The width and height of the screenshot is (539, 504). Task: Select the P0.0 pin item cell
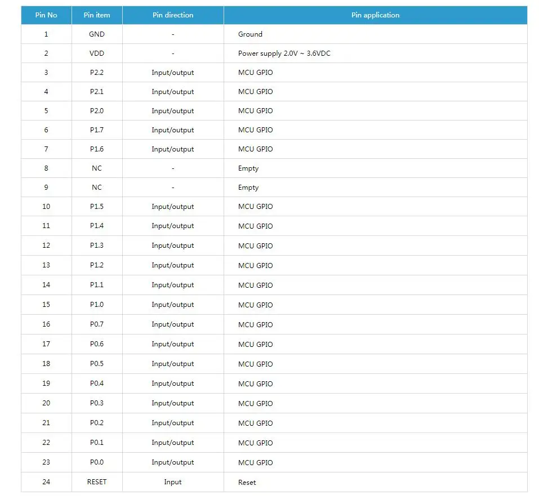[x=97, y=462]
